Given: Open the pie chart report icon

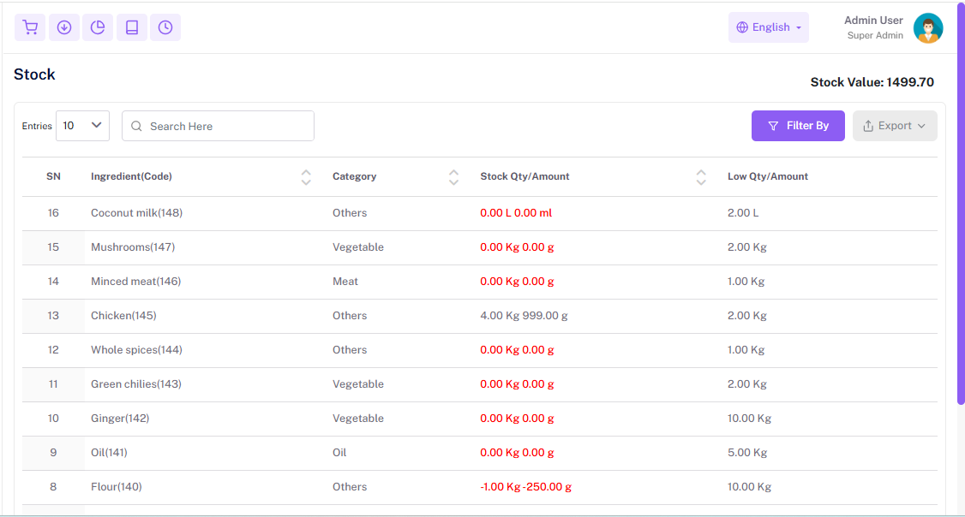Looking at the screenshot, I should coord(98,27).
